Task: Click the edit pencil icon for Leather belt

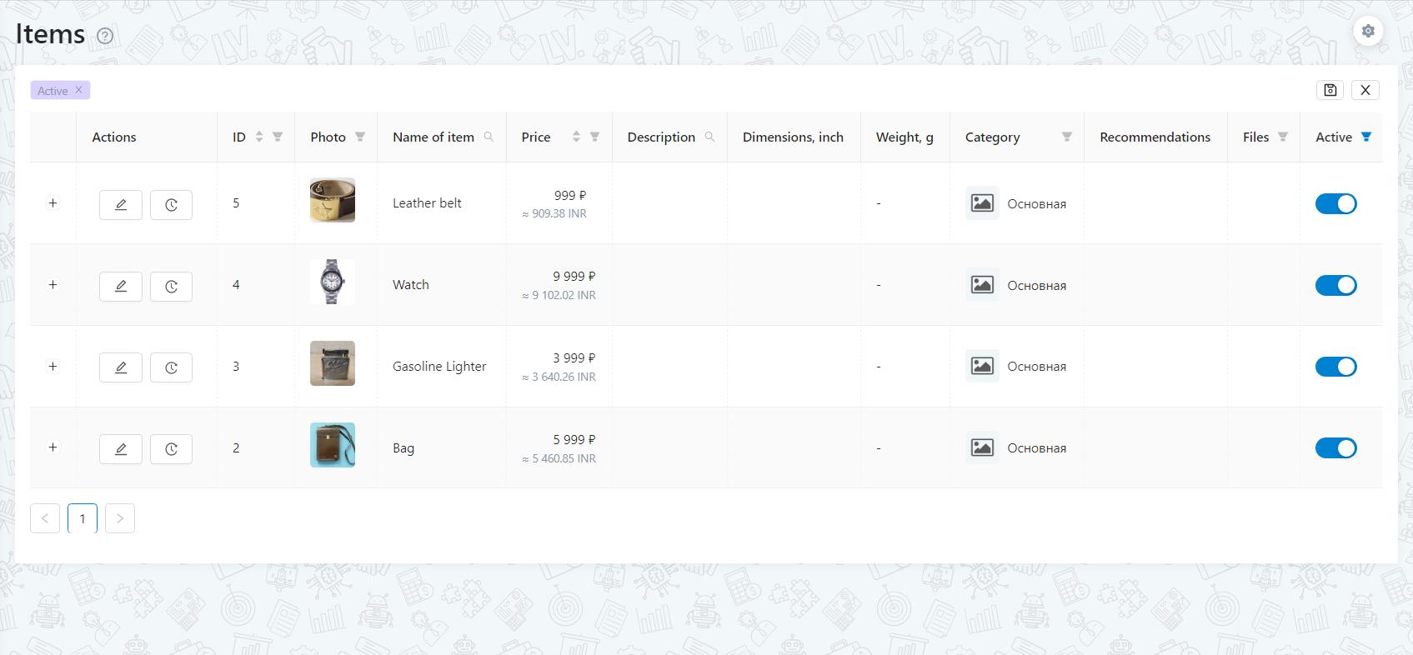Action: pyautogui.click(x=121, y=204)
